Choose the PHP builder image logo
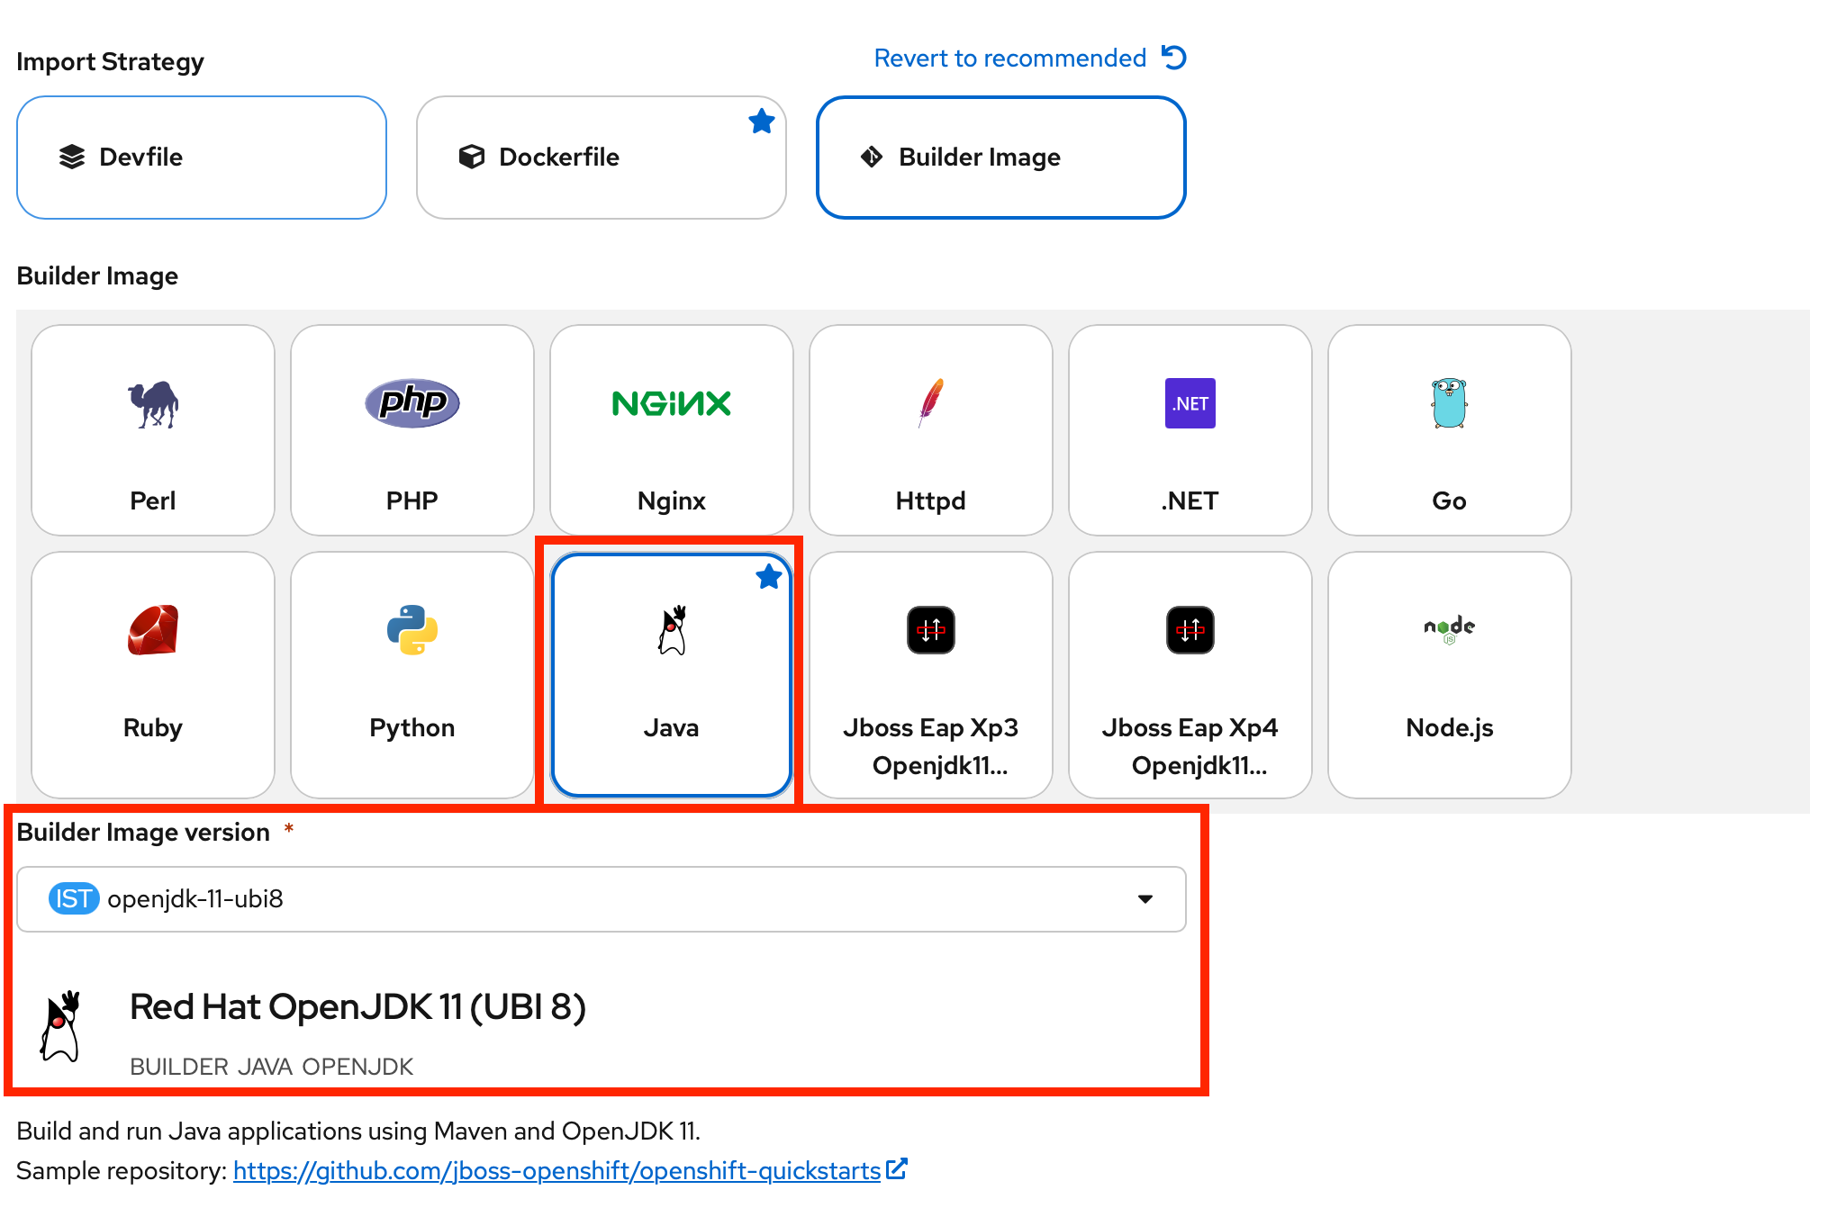The width and height of the screenshot is (1837, 1208). click(412, 402)
